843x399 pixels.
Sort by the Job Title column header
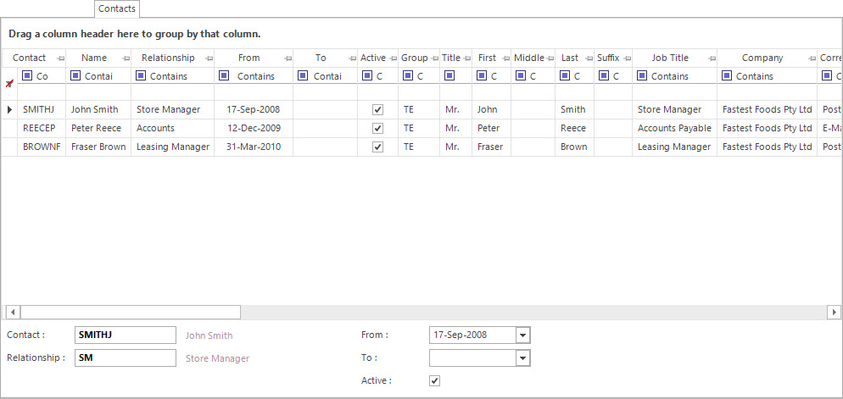[x=669, y=58]
